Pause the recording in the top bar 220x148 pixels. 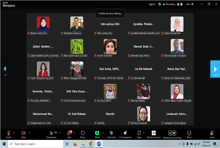click(x=178, y=4)
